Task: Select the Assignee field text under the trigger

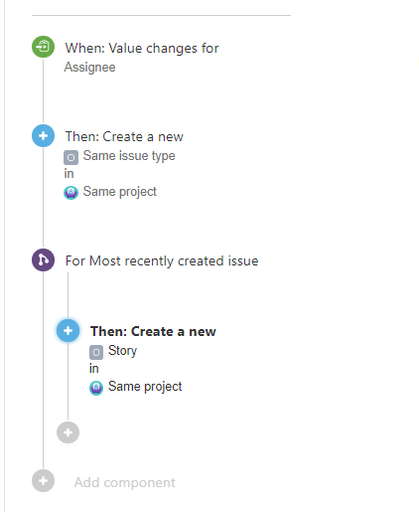Action: pos(89,68)
